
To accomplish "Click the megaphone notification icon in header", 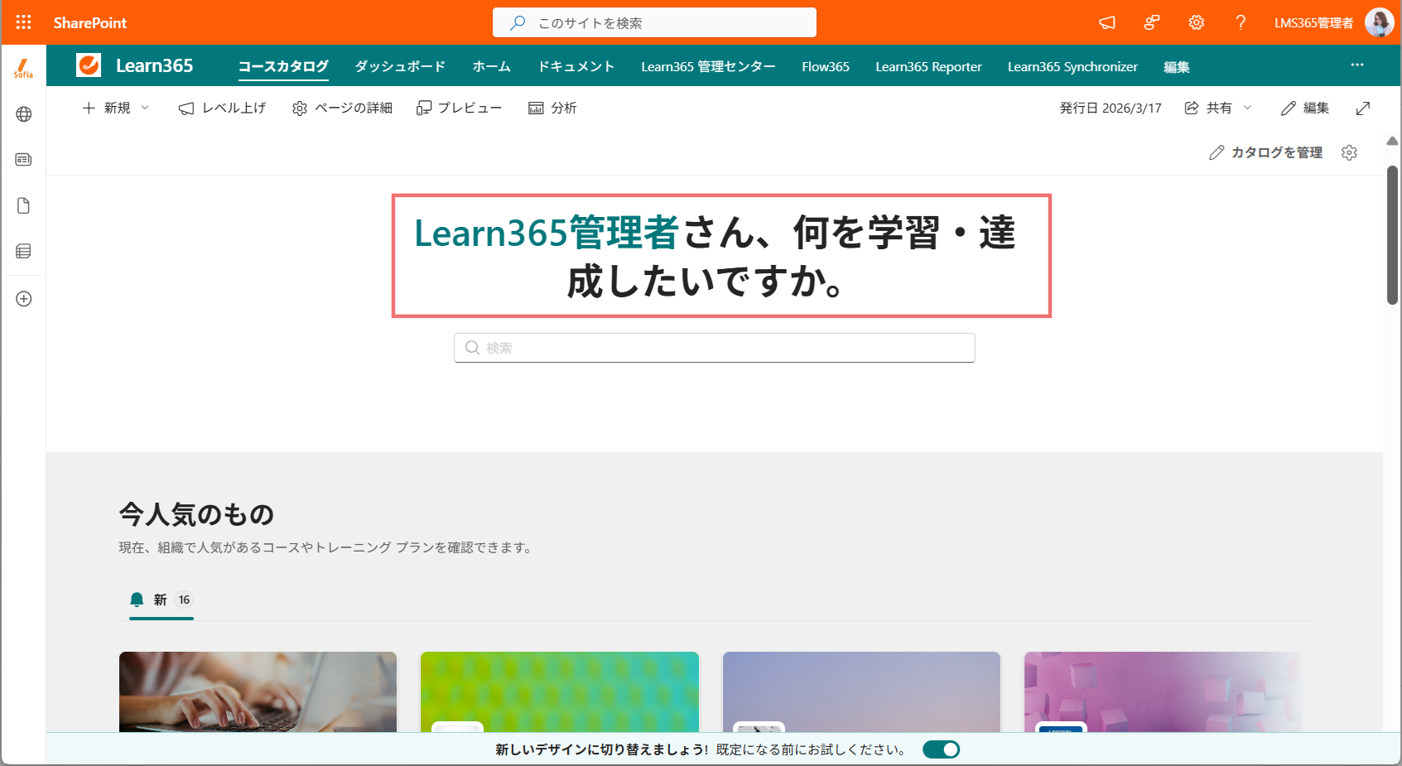I will pos(1107,22).
